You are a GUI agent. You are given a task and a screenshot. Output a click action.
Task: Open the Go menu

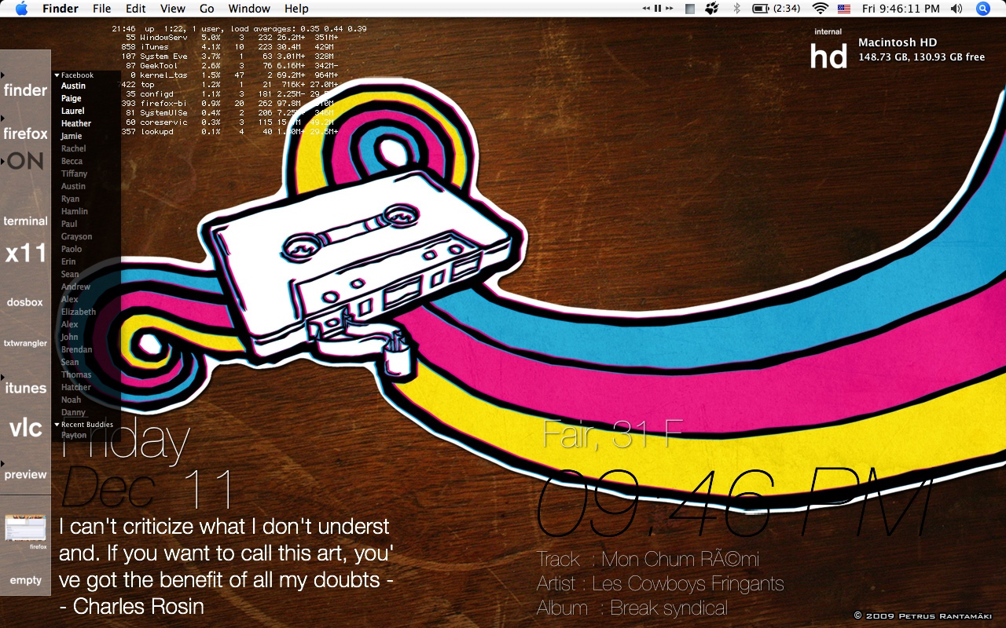(x=207, y=9)
